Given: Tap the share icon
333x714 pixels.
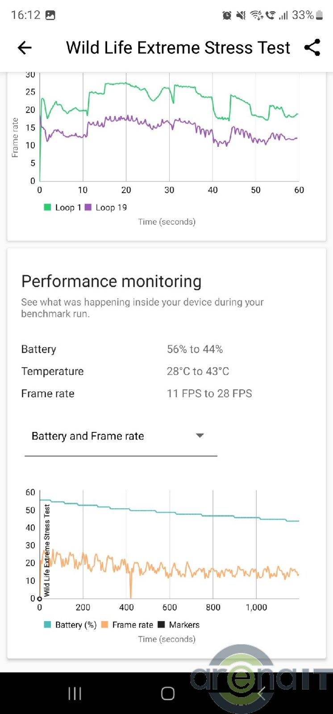Looking at the screenshot, I should tap(312, 48).
